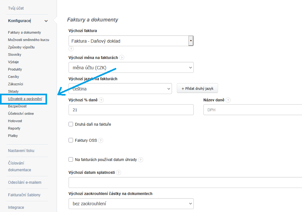Open the language dropdown showing čeština
The width and height of the screenshot is (302, 212).
click(120, 89)
